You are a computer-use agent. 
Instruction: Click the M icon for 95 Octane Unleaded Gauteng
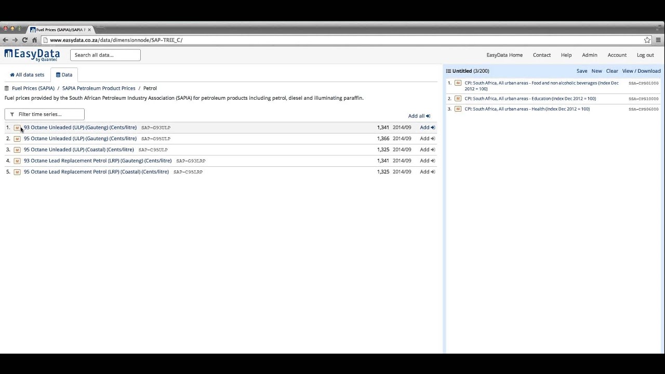[x=17, y=139]
